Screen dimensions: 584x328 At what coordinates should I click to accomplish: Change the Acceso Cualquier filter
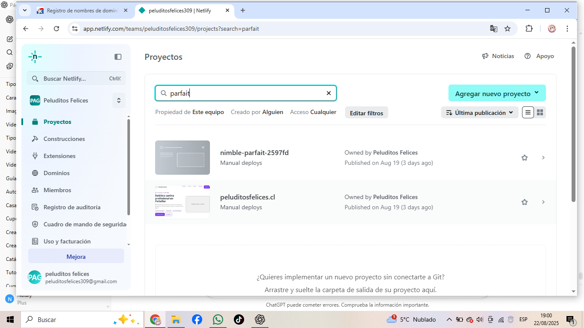pos(313,112)
